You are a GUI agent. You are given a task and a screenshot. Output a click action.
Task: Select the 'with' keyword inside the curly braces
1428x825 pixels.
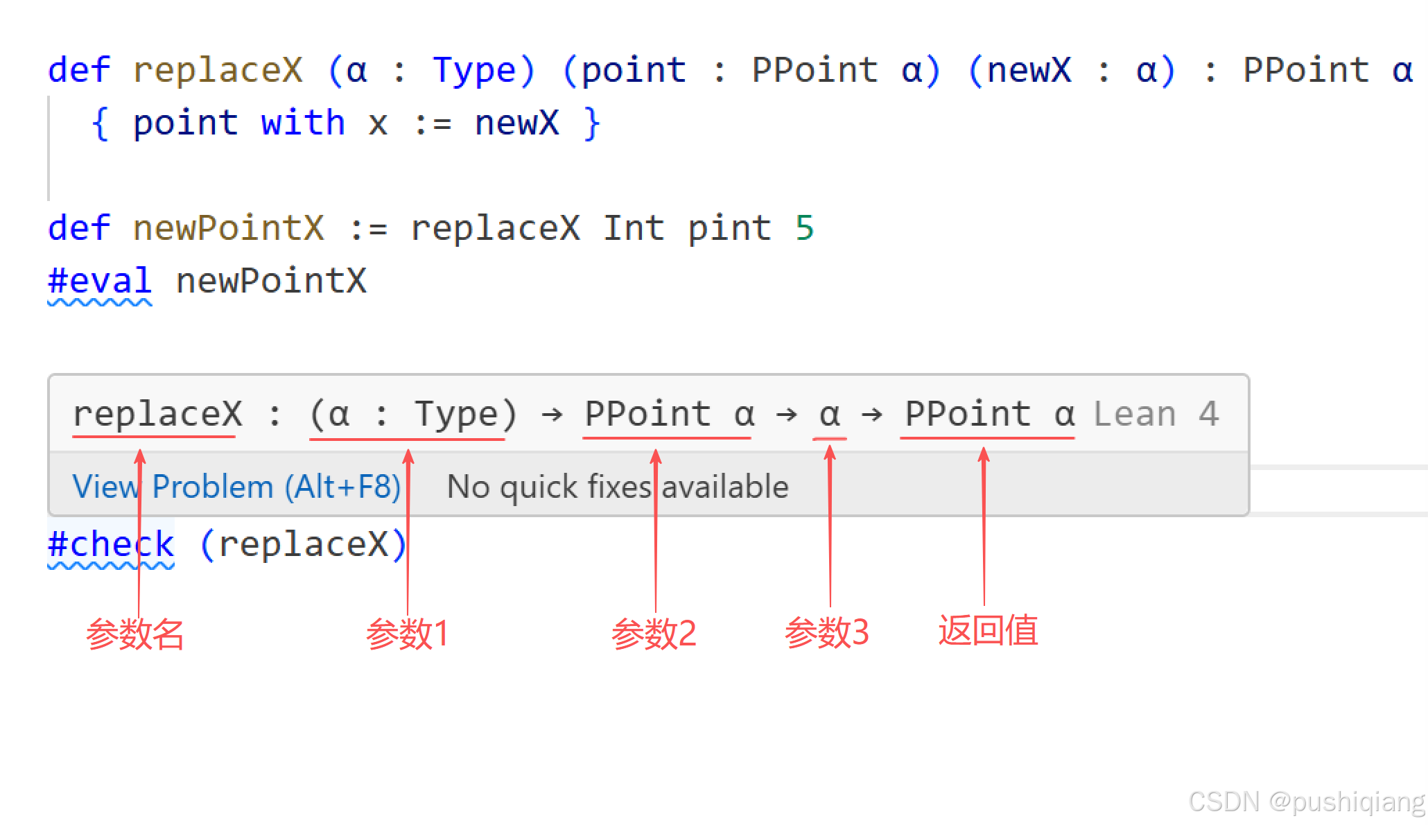tap(302, 123)
